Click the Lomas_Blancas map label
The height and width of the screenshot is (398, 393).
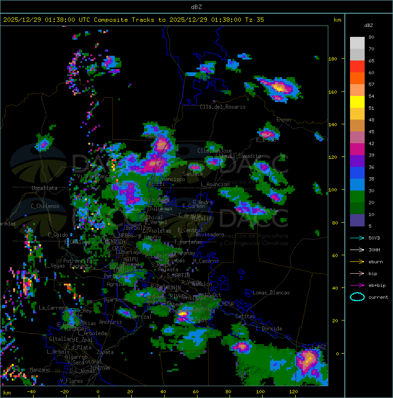pyautogui.click(x=271, y=293)
